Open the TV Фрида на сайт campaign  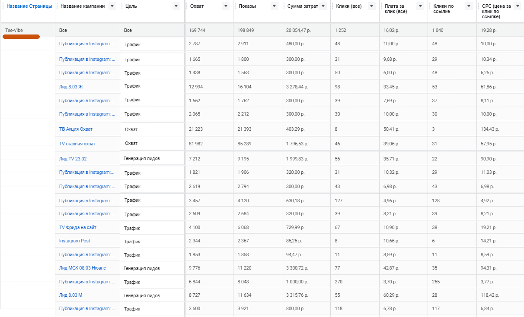[x=78, y=227]
